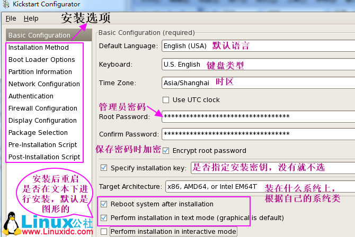Toggle Perform installation in text mode
The image size is (355, 237).
[x=104, y=218]
